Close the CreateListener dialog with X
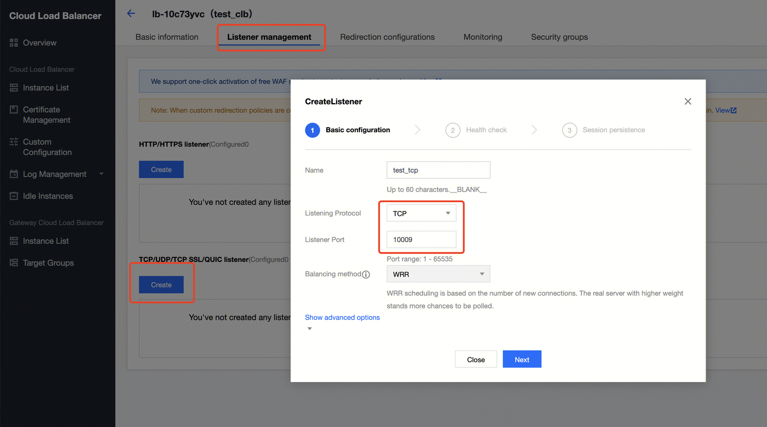The image size is (767, 427). [x=688, y=102]
